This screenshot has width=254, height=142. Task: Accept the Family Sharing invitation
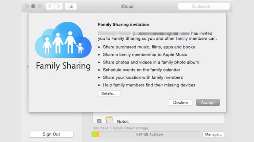coord(208,102)
